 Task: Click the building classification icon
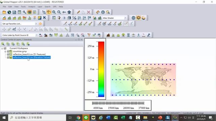pos(128,35)
